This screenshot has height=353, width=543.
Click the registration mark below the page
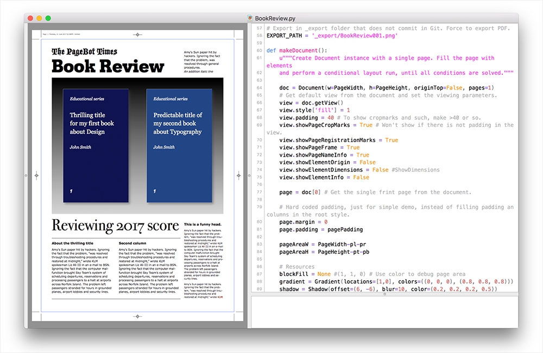(138, 317)
